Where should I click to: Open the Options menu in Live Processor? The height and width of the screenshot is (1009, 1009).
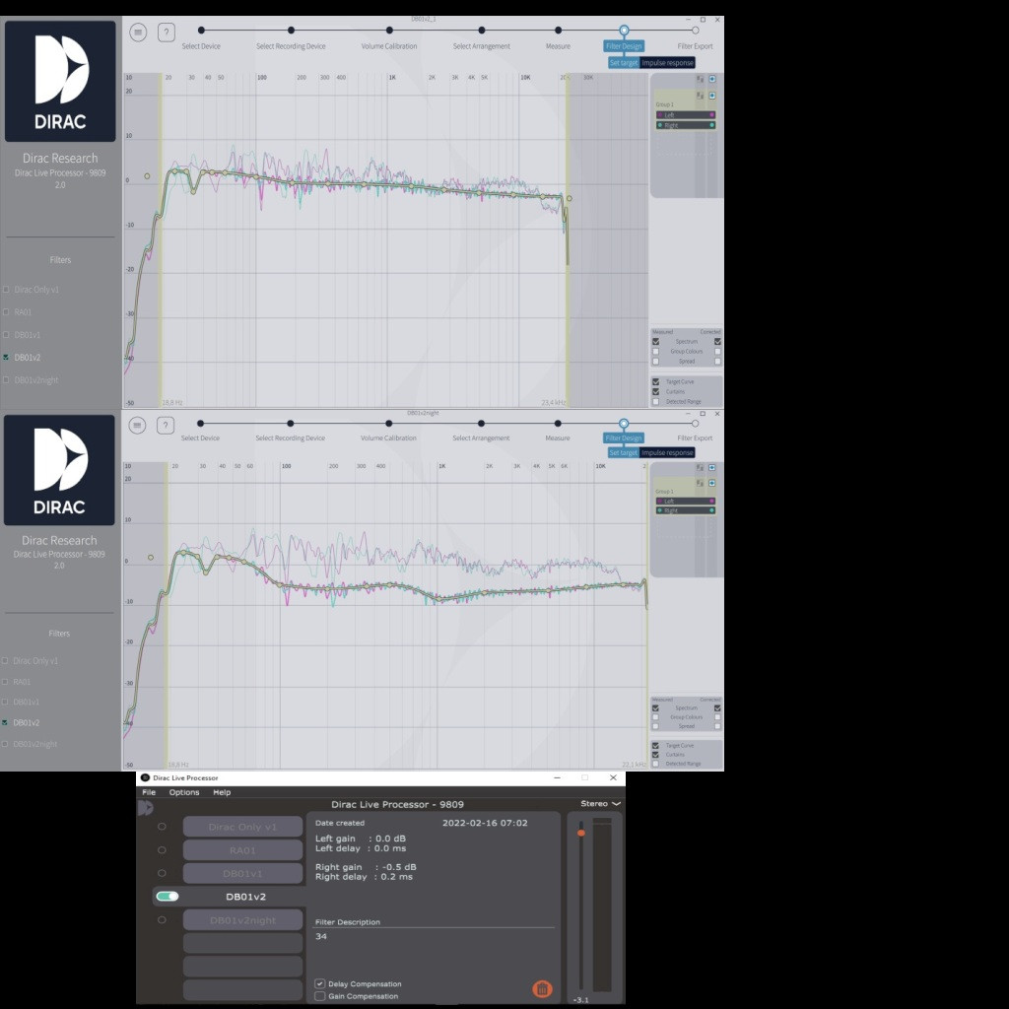coord(184,792)
